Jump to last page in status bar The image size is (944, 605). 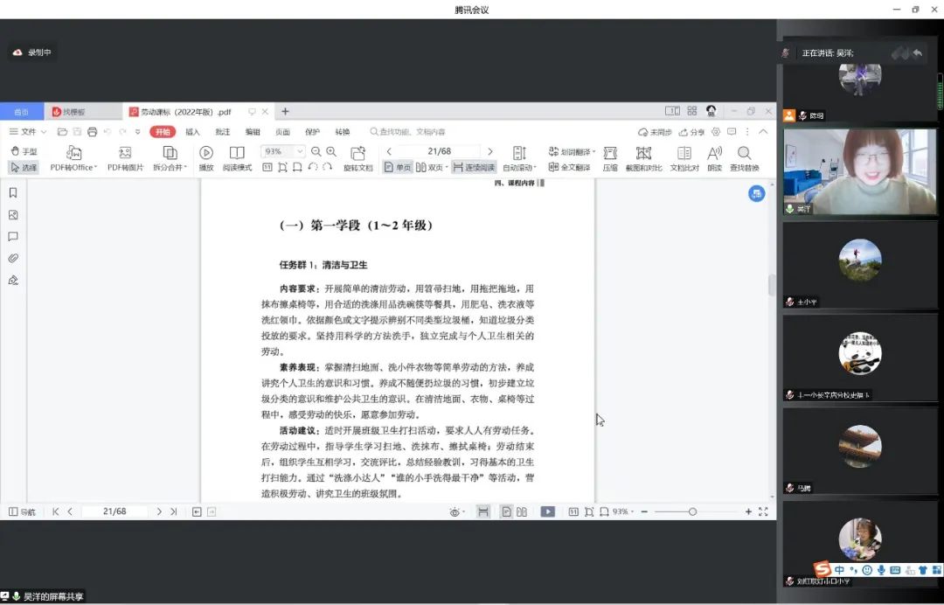173,511
